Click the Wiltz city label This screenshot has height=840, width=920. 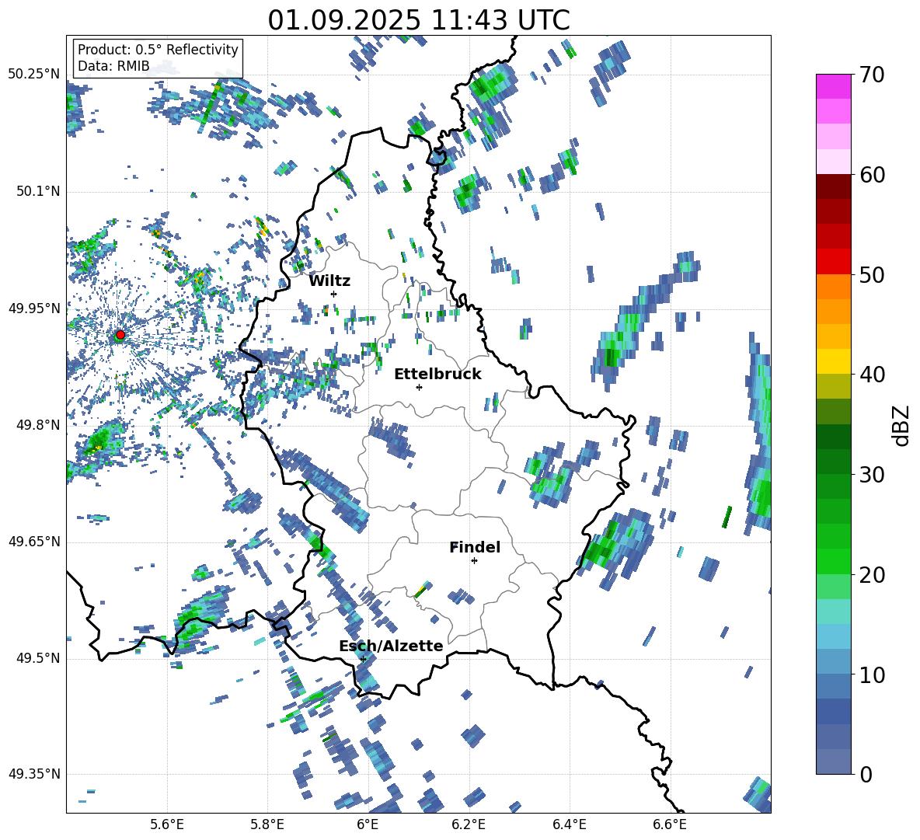click(329, 281)
